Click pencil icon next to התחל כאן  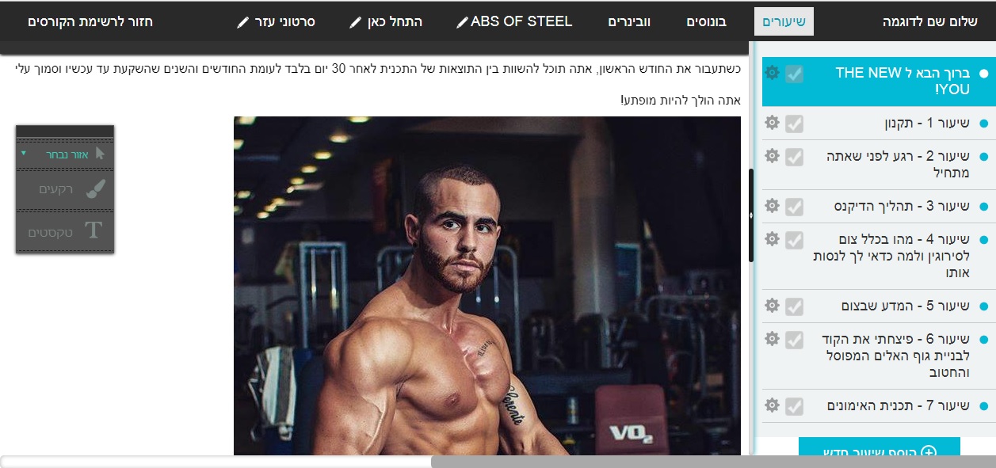point(356,23)
